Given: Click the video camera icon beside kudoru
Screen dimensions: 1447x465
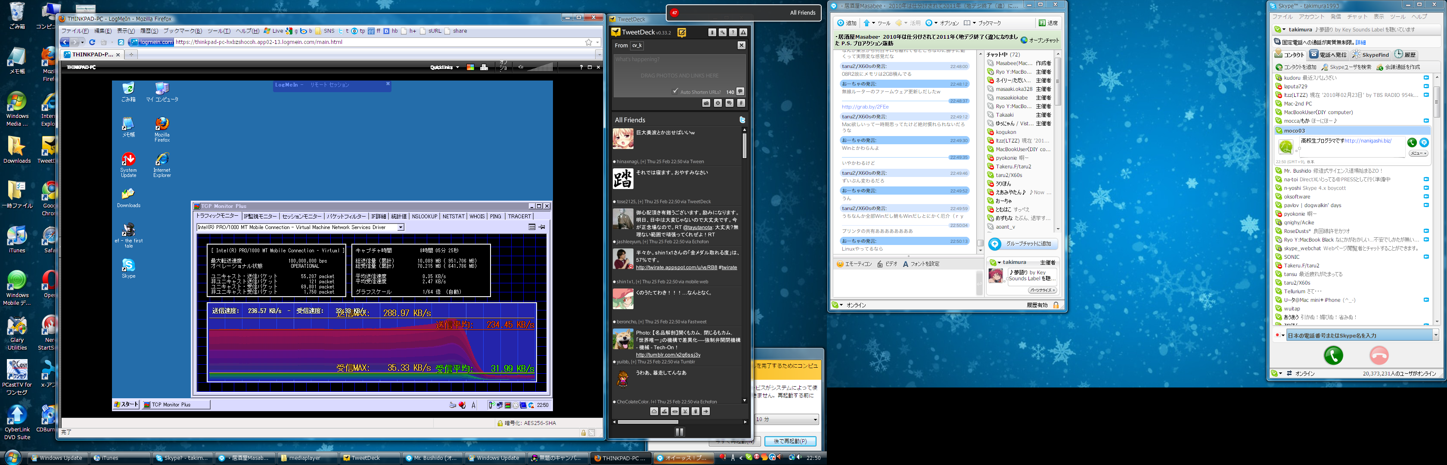Looking at the screenshot, I should tap(1425, 78).
